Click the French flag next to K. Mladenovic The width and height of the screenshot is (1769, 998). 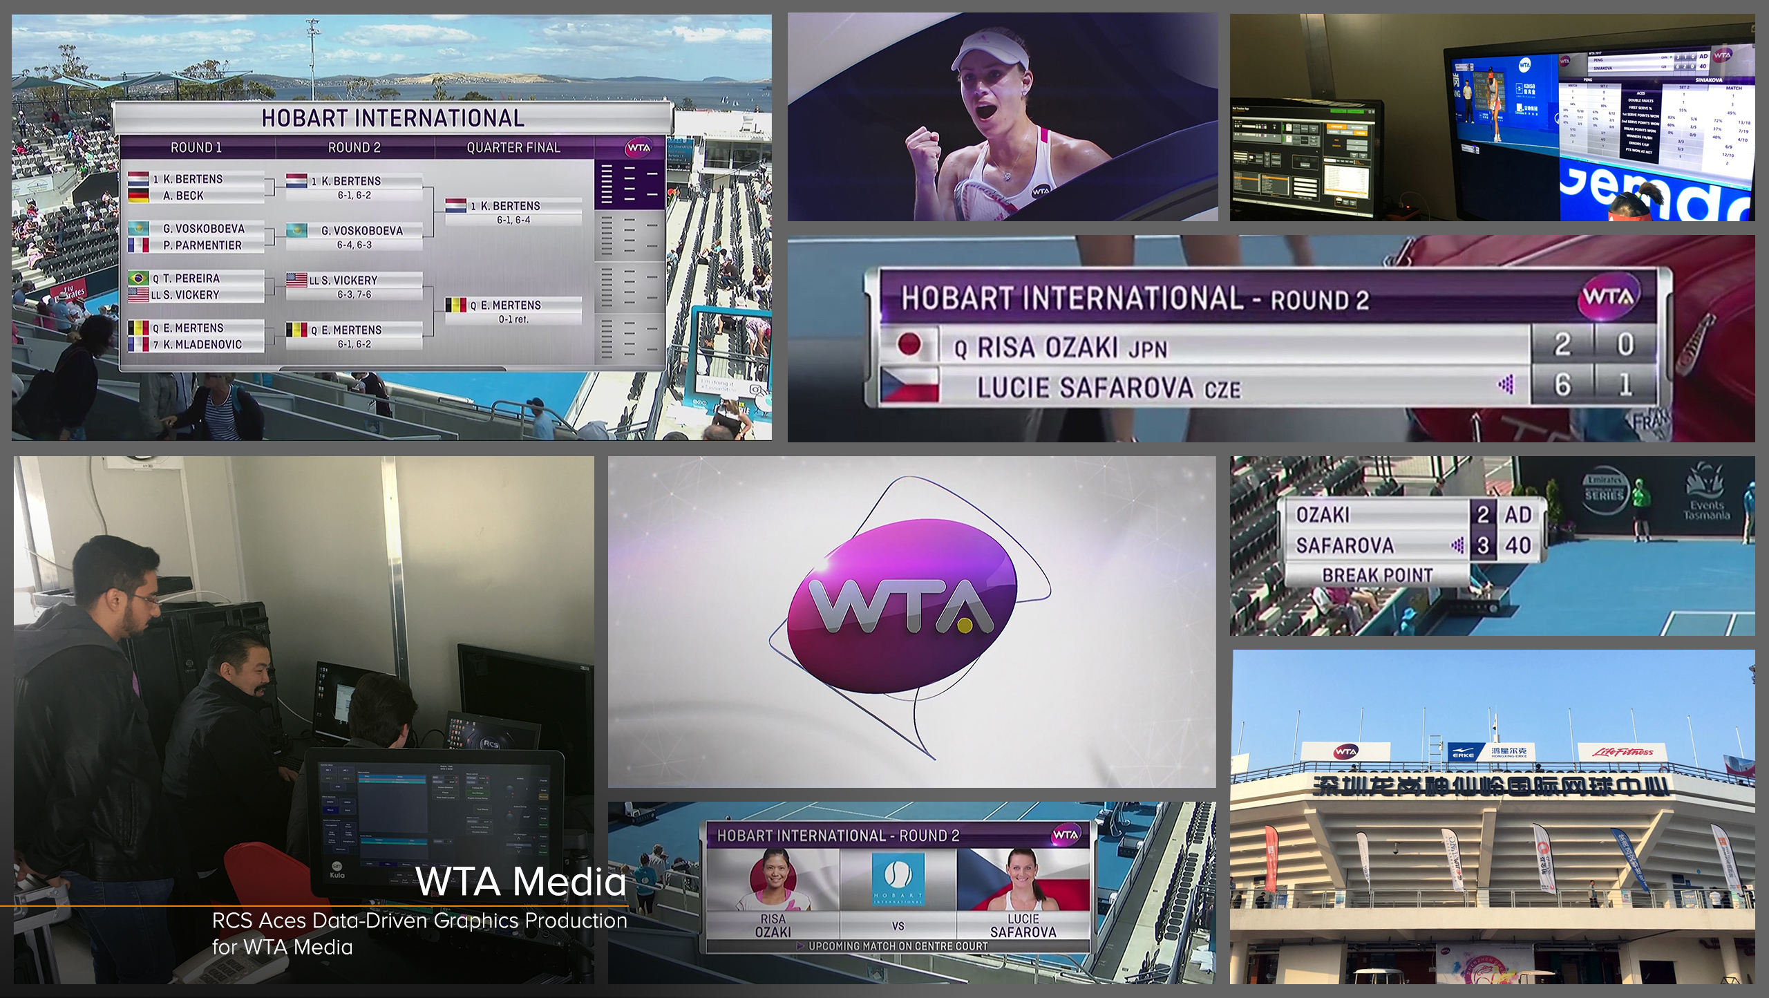[138, 344]
